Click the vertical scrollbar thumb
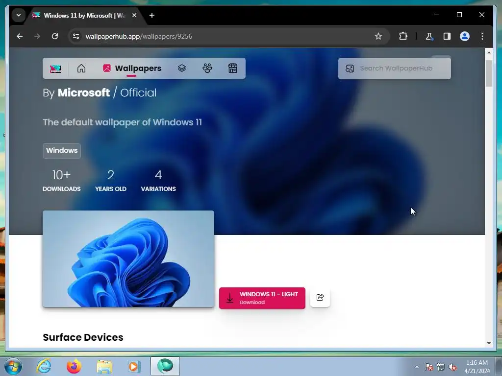Image resolution: width=502 pixels, height=376 pixels. [489, 73]
